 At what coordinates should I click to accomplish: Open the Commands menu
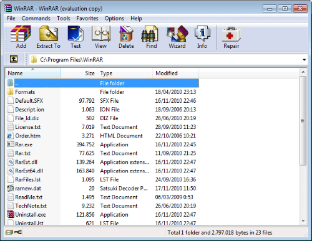click(x=36, y=19)
